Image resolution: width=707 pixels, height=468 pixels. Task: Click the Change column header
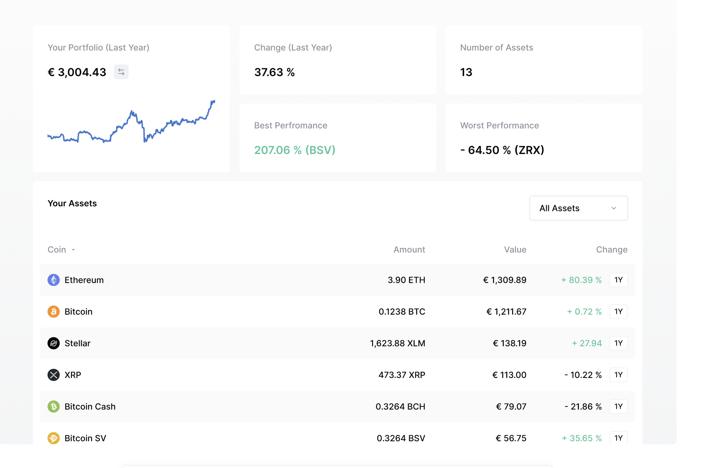[612, 250]
